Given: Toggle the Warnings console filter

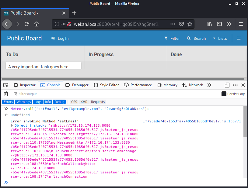Looking at the screenshot, I should point(24,102).
